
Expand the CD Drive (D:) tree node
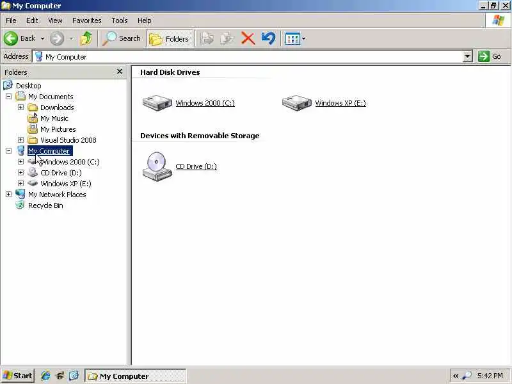(x=20, y=172)
